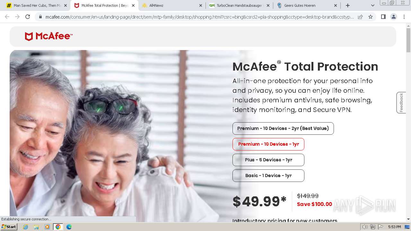Click the page vertical scrollbar thumb

coord(408,40)
